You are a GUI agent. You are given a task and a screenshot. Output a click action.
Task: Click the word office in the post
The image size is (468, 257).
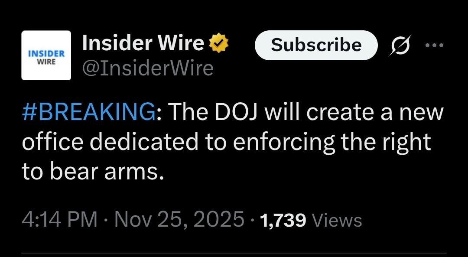(52, 141)
